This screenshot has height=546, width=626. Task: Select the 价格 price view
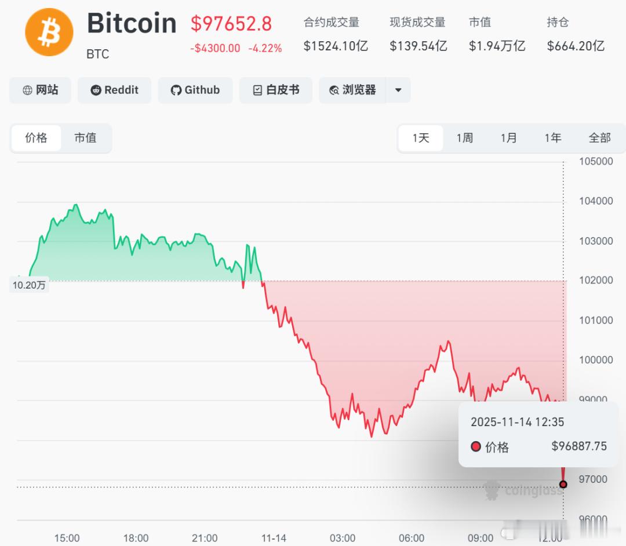pos(36,138)
